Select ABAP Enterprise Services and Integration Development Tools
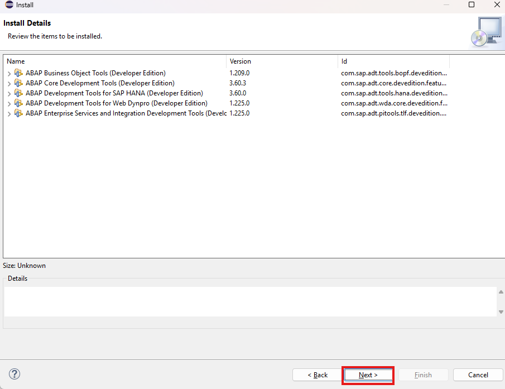505x389 pixels. (x=126, y=113)
